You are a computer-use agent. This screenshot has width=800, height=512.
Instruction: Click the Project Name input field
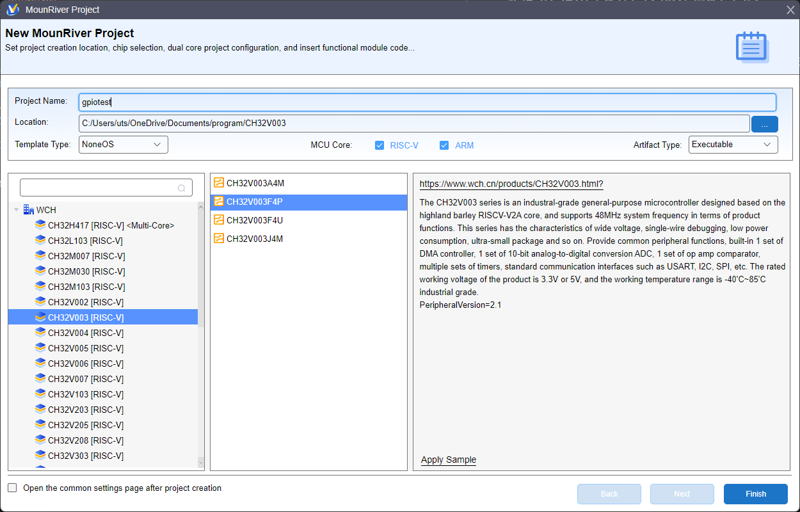click(x=427, y=102)
